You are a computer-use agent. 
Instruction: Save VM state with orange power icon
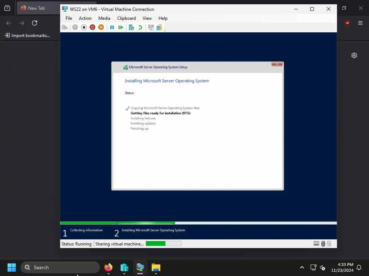tap(101, 27)
